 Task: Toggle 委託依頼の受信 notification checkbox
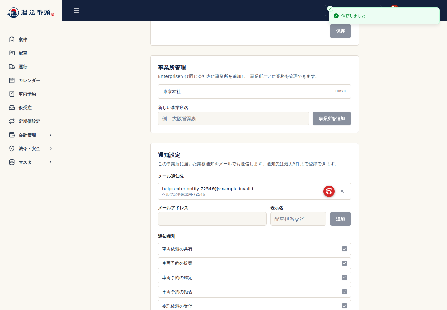click(345, 306)
